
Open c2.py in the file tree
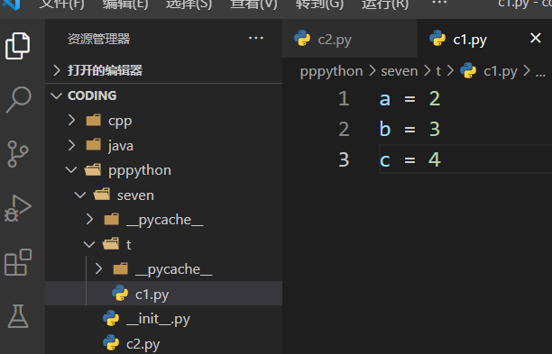point(163,343)
